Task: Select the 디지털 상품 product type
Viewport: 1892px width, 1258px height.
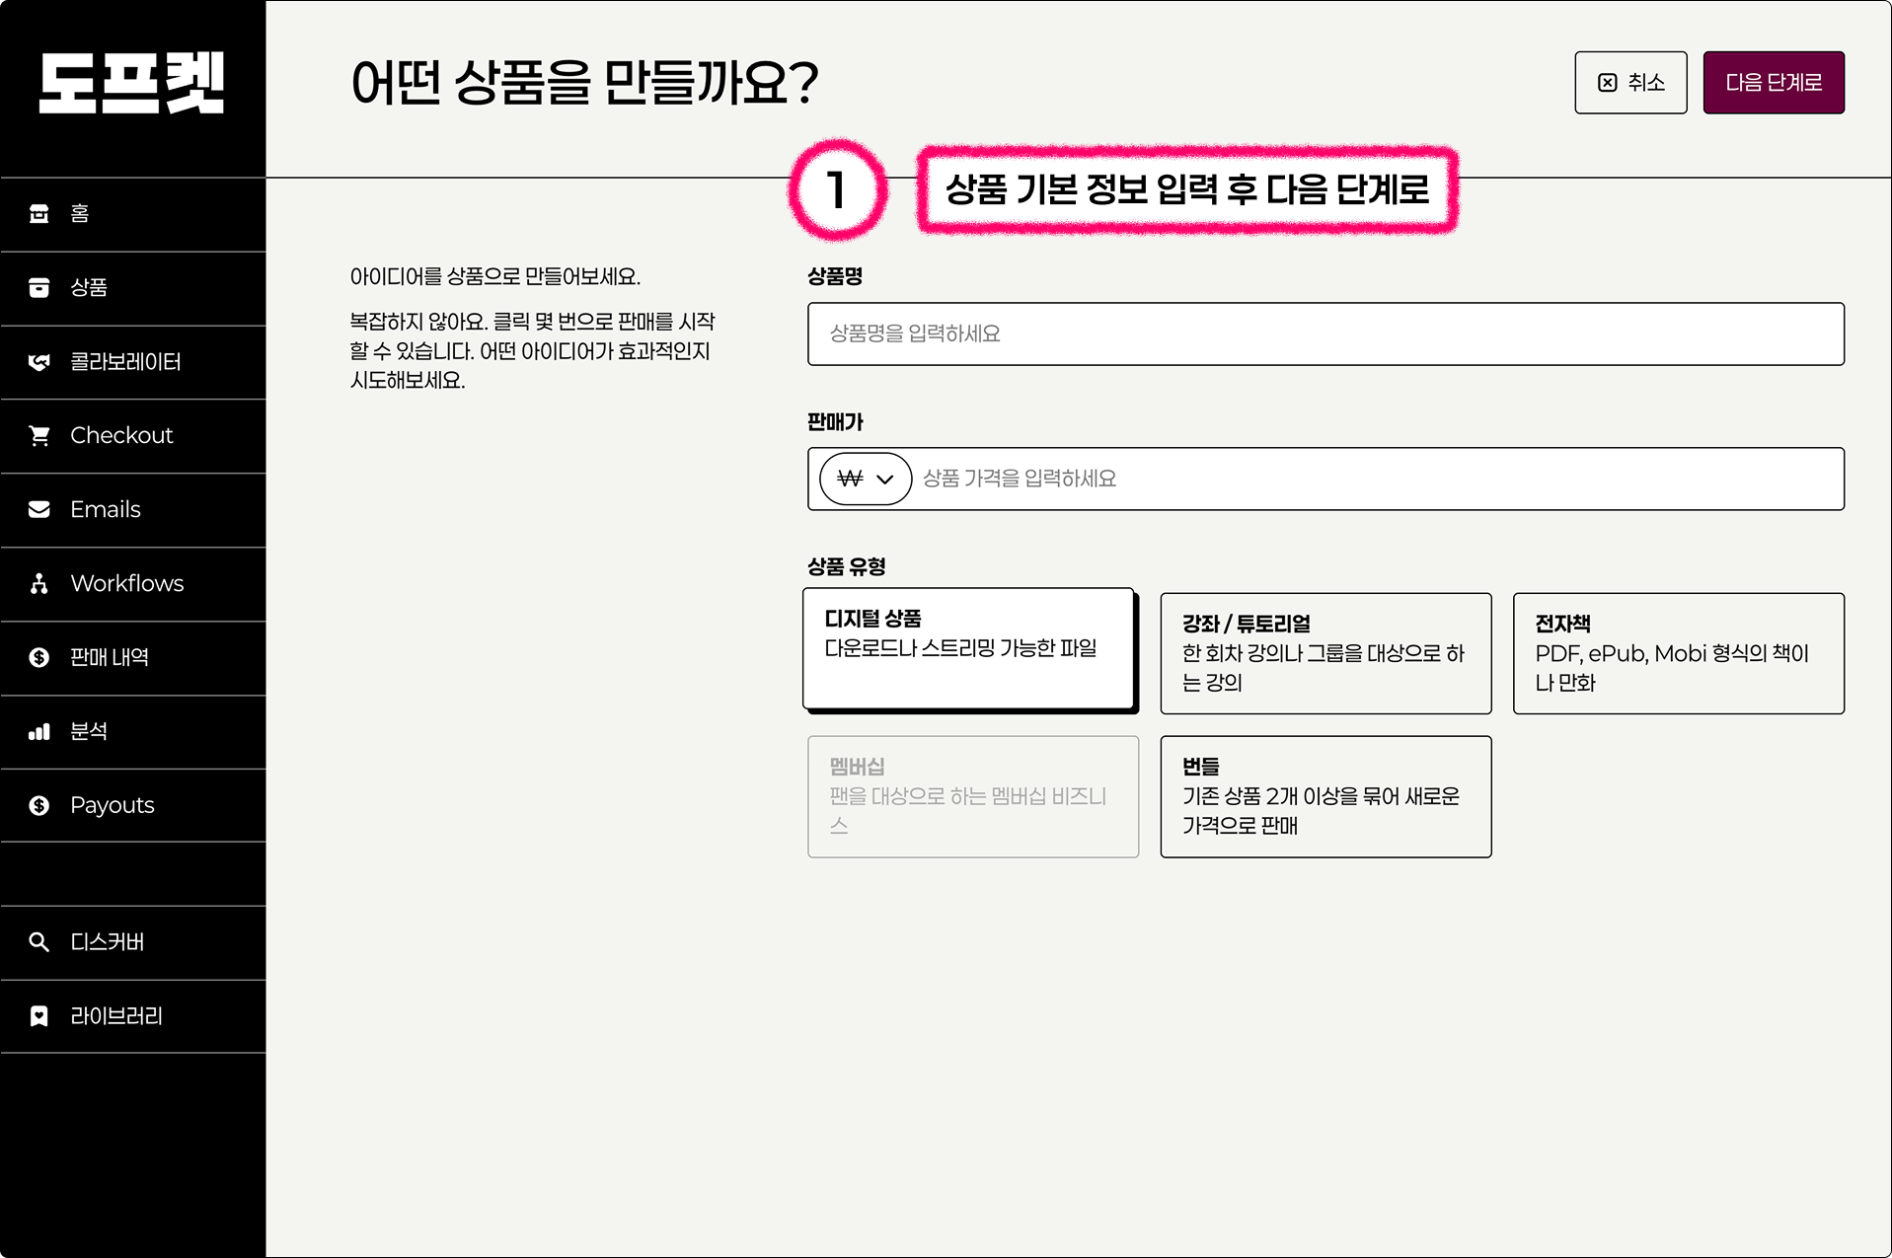Action: pyautogui.click(x=968, y=648)
